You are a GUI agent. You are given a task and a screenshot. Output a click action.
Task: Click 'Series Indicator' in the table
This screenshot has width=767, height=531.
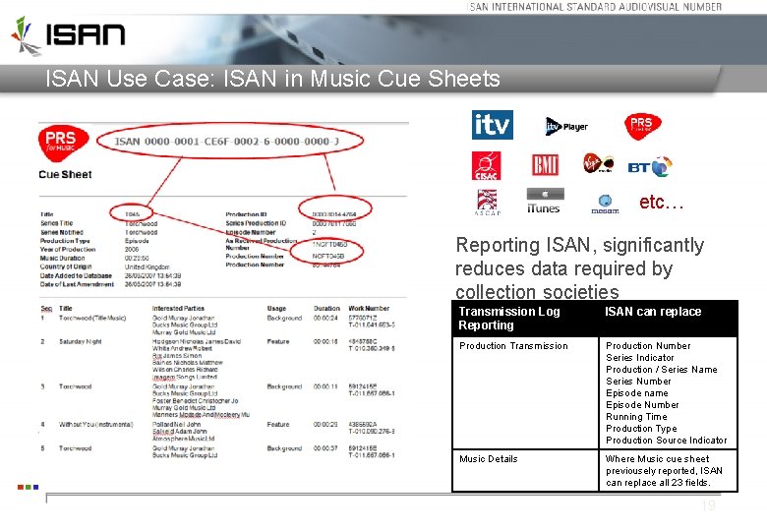click(640, 357)
